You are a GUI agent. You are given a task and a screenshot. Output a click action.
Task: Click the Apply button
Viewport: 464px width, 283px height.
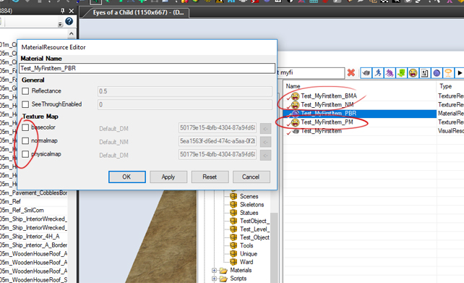click(x=168, y=177)
